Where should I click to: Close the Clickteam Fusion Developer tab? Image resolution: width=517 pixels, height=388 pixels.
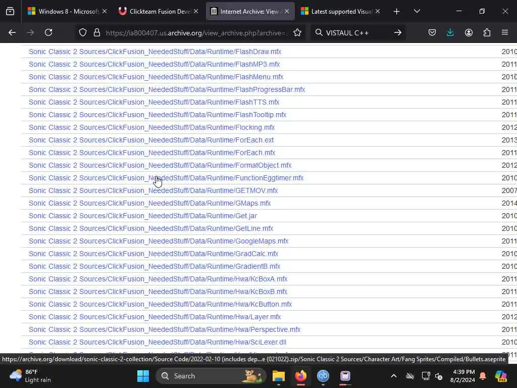(196, 12)
